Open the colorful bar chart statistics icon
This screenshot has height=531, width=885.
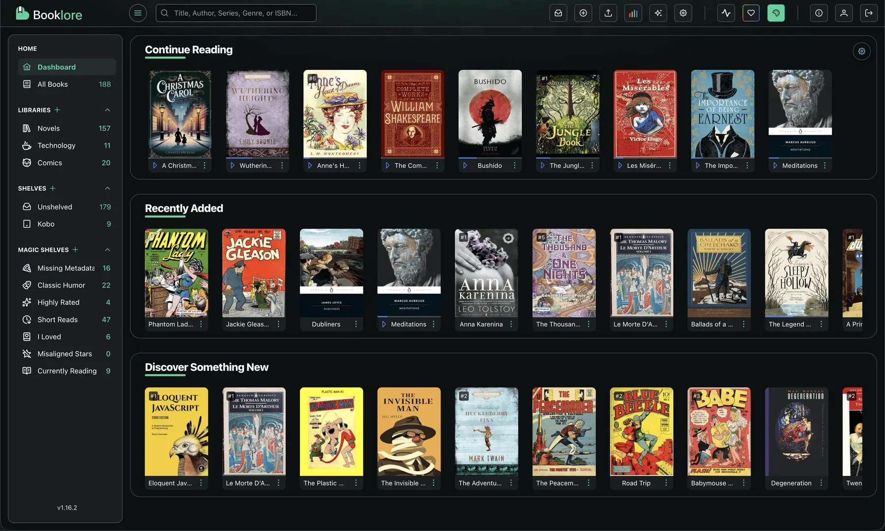point(633,13)
